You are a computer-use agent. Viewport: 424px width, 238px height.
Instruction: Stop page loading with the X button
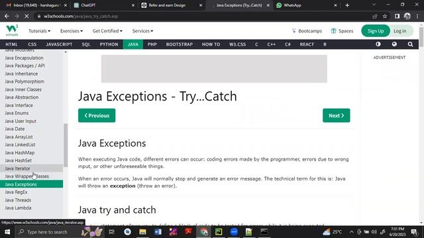(x=26, y=16)
